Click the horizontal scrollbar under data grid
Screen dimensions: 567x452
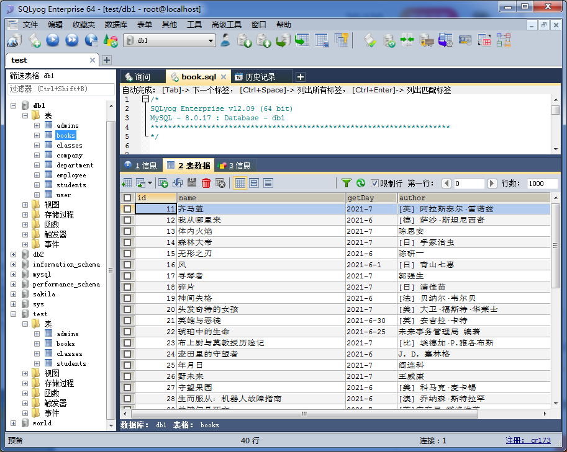[304, 414]
